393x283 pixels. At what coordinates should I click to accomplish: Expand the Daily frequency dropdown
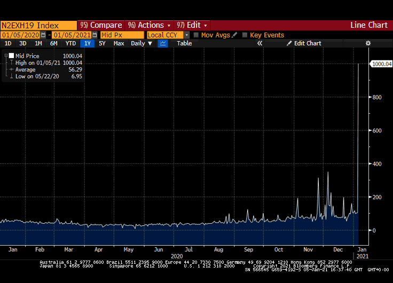click(x=142, y=43)
